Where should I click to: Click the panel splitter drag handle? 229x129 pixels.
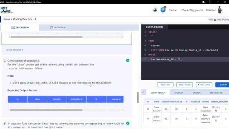[x=140, y=76]
